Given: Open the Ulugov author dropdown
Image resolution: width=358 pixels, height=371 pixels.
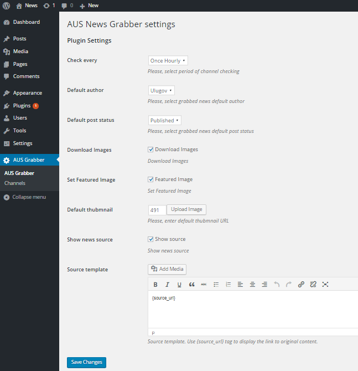Looking at the screenshot, I should (x=162, y=90).
